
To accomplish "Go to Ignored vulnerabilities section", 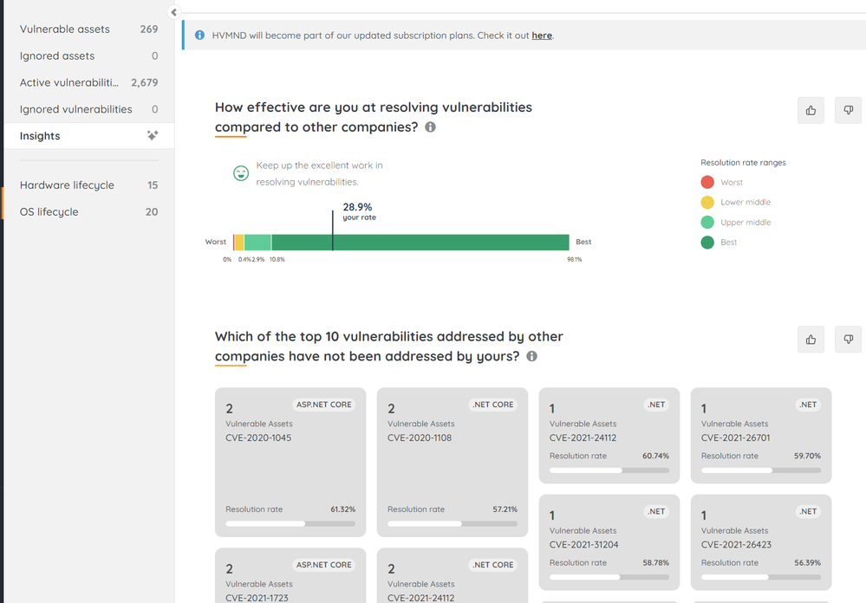I will pyautogui.click(x=76, y=109).
